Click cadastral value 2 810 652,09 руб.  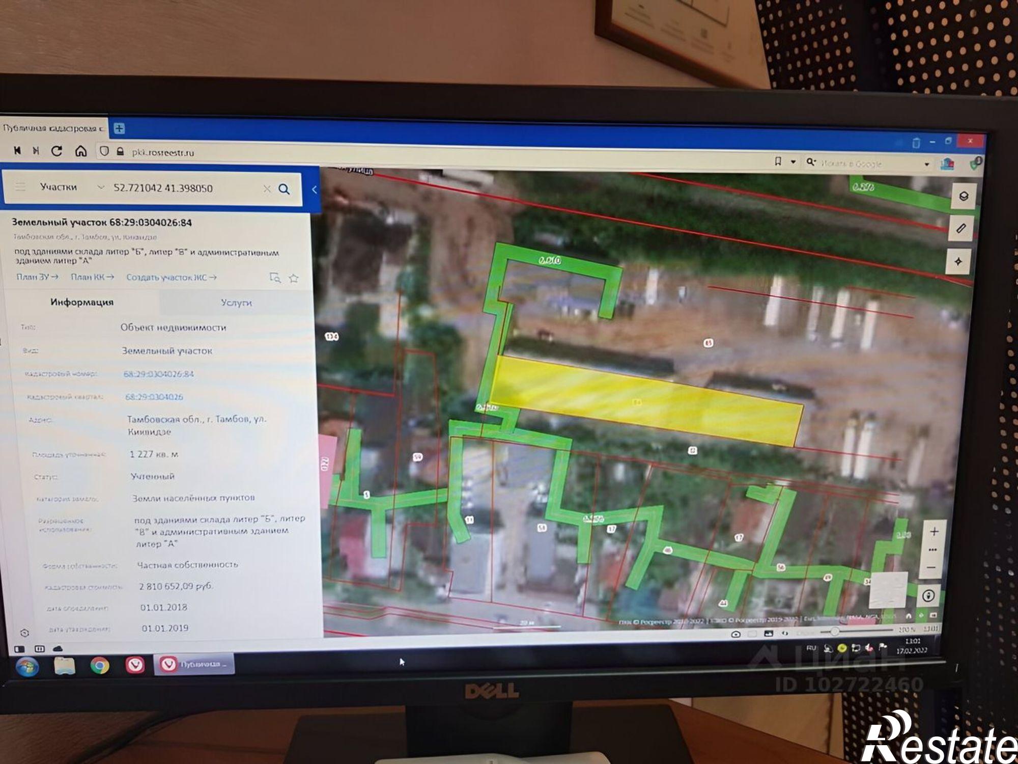[176, 586]
